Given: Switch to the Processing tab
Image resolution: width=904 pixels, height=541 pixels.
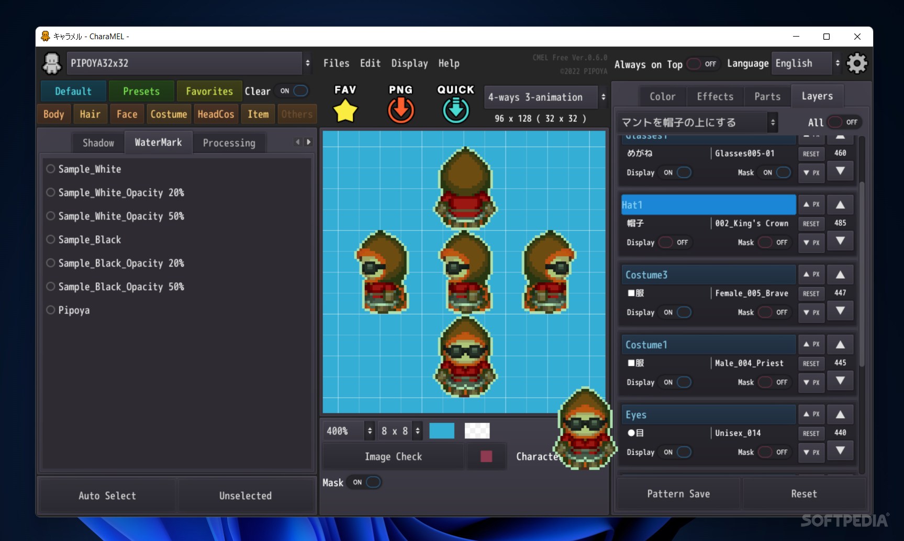Looking at the screenshot, I should (229, 143).
